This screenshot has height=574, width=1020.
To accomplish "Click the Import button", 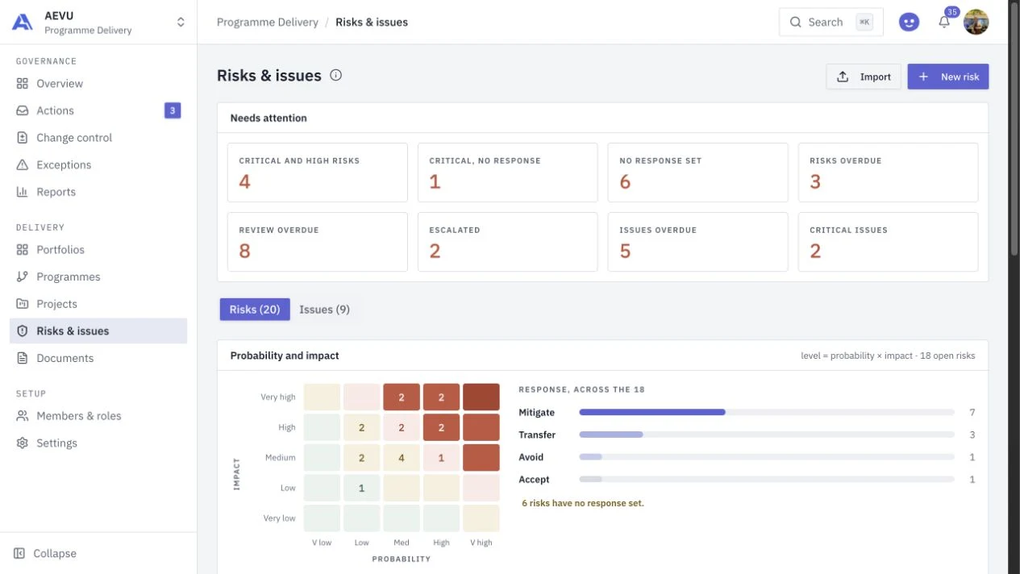I will tap(864, 77).
